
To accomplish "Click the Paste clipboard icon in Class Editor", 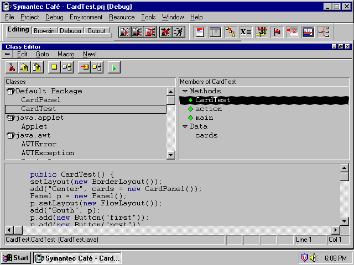I will pos(37,67).
